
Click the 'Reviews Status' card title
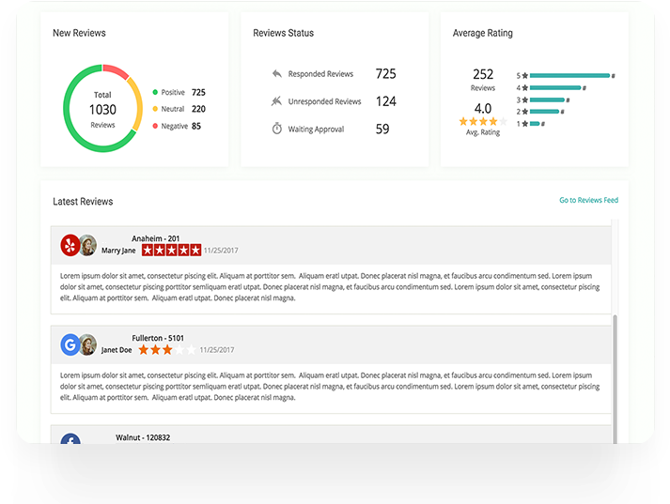(x=283, y=33)
